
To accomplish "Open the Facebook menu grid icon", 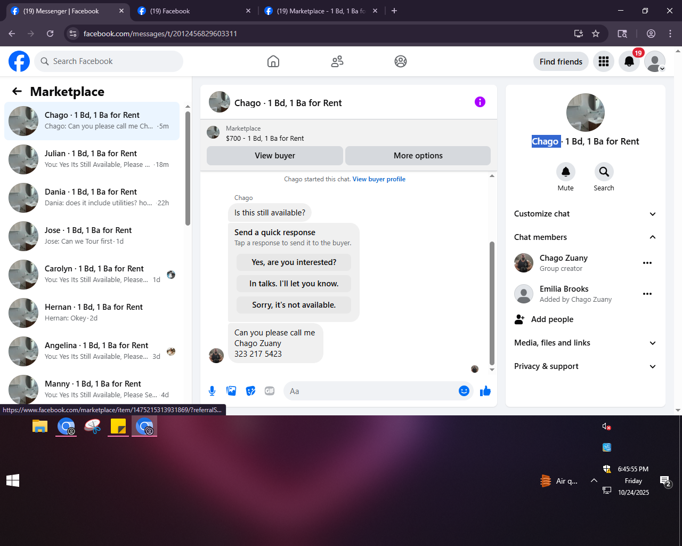I will pyautogui.click(x=604, y=61).
